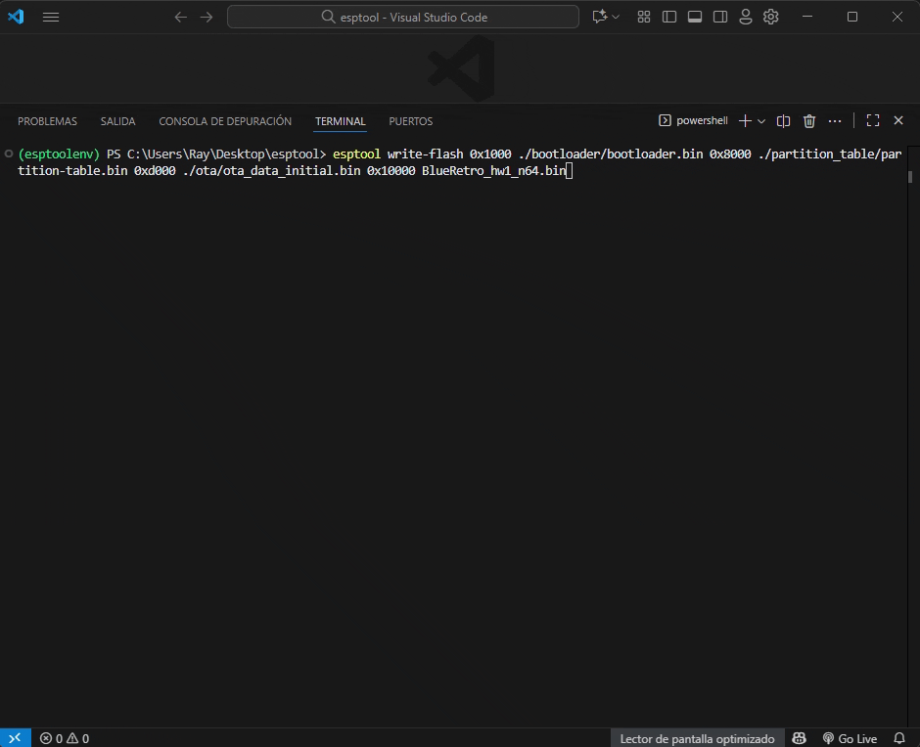Switch to the PROBLEMAS tab

coord(47,121)
